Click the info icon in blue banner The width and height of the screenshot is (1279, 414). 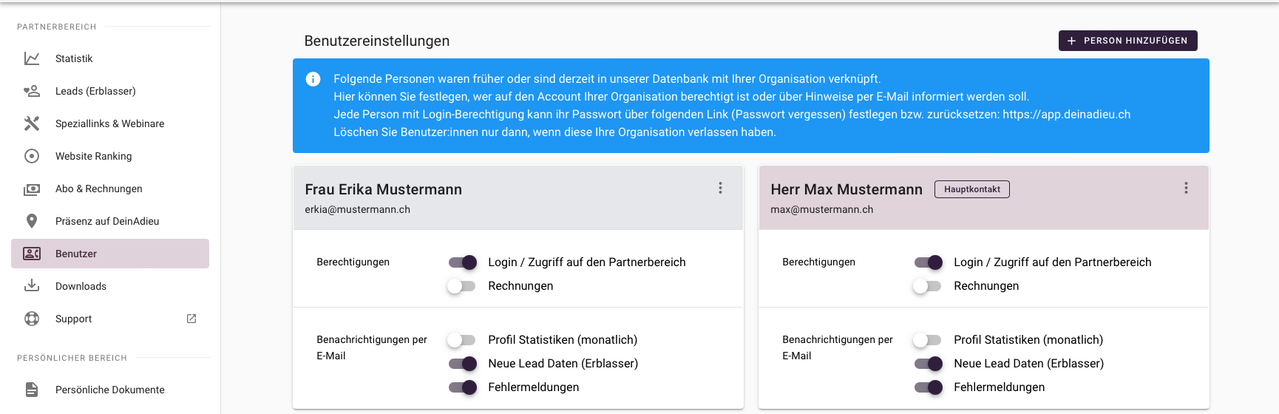pos(313,79)
